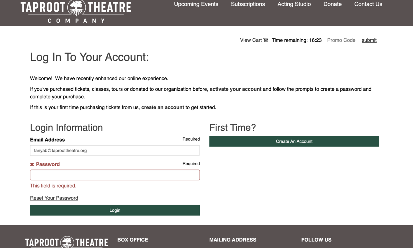Image resolution: width=413 pixels, height=248 pixels.
Task: Click the 'Login Information' heading
Action: coord(66,128)
